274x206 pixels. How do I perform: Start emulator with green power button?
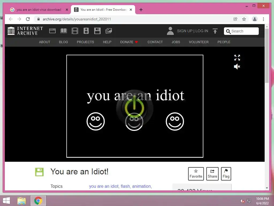click(x=134, y=108)
